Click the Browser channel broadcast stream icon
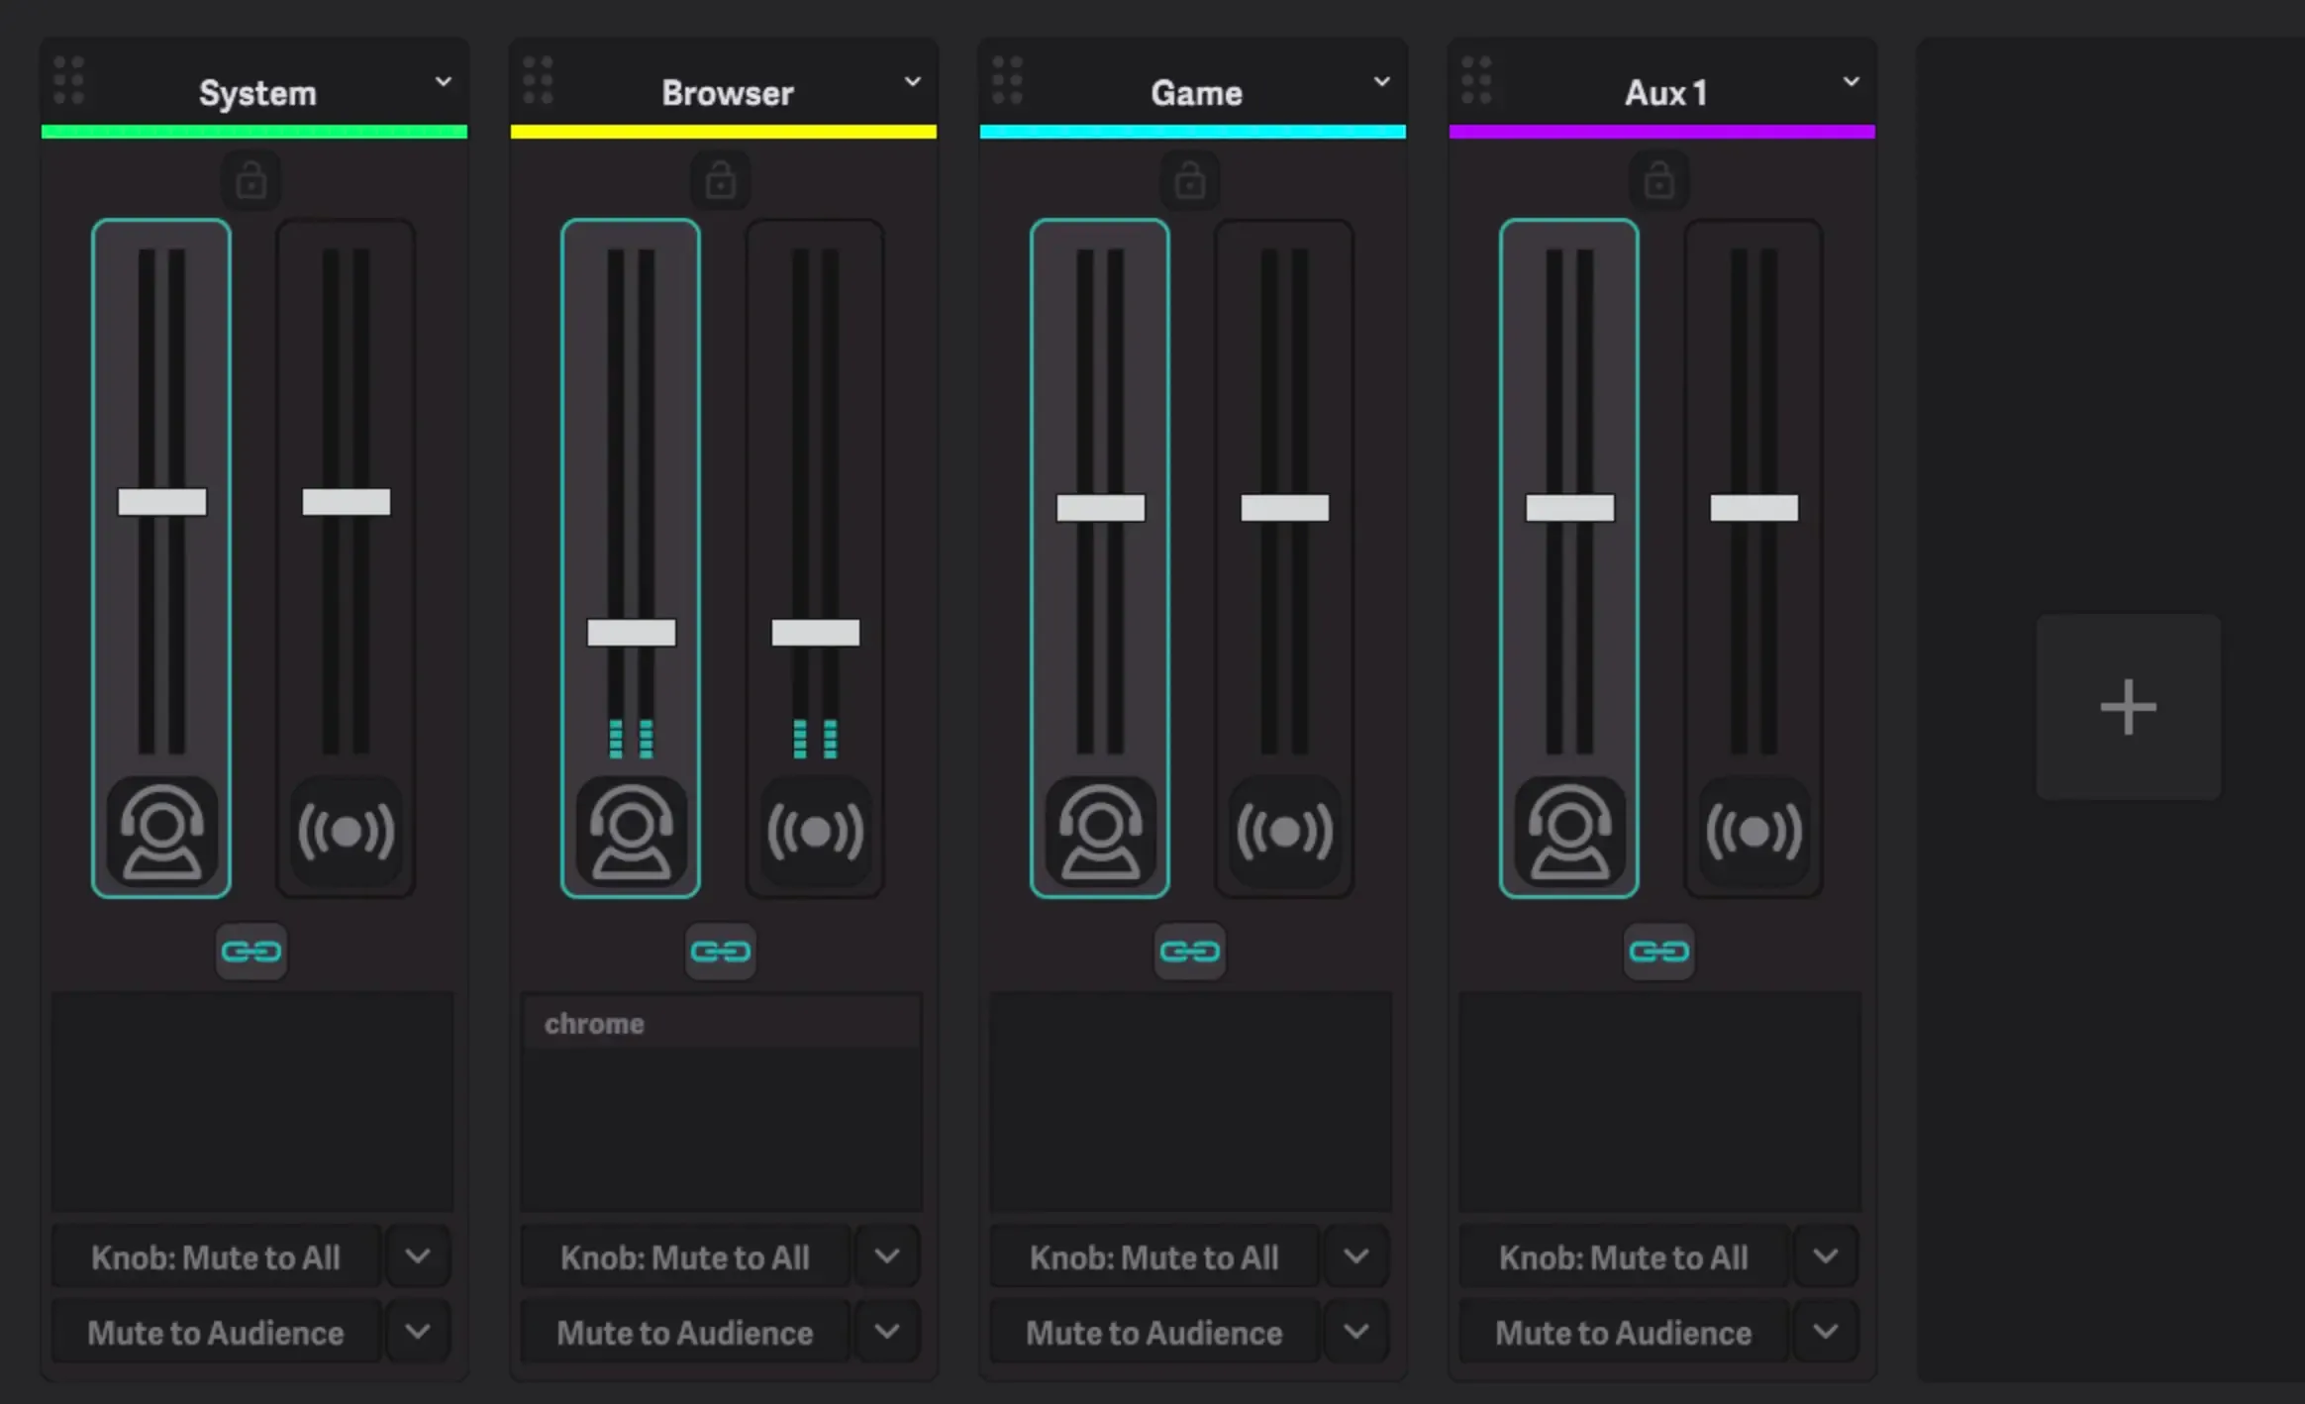 815,832
